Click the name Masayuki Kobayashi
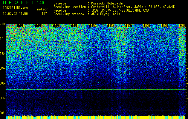 pyautogui.click(x=107, y=3)
